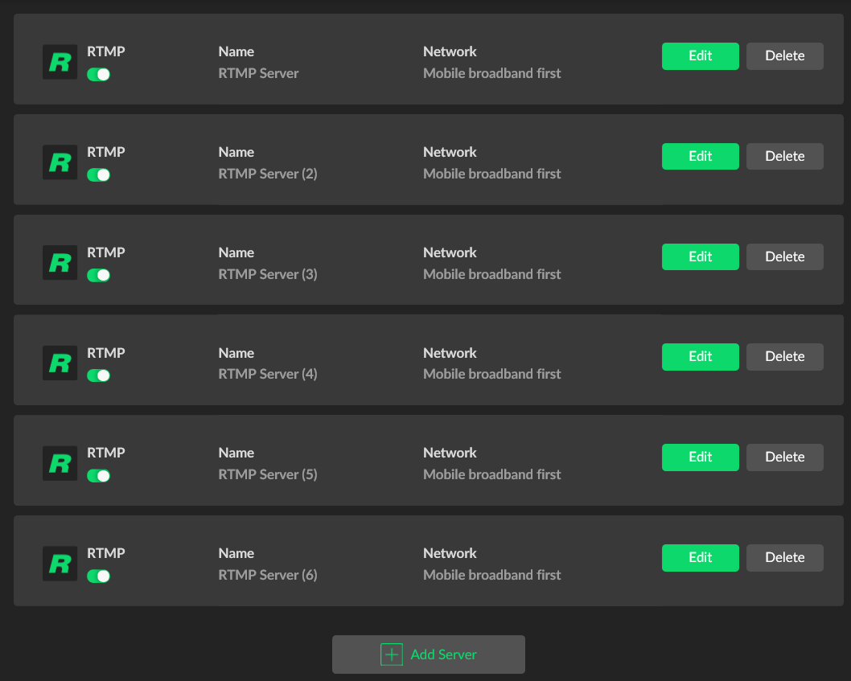Switch off the RTMP Server (3) toggle
851x681 pixels.
point(98,275)
